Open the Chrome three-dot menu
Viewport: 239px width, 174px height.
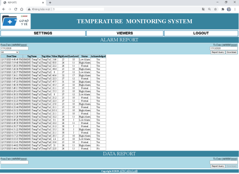[x=235, y=9]
